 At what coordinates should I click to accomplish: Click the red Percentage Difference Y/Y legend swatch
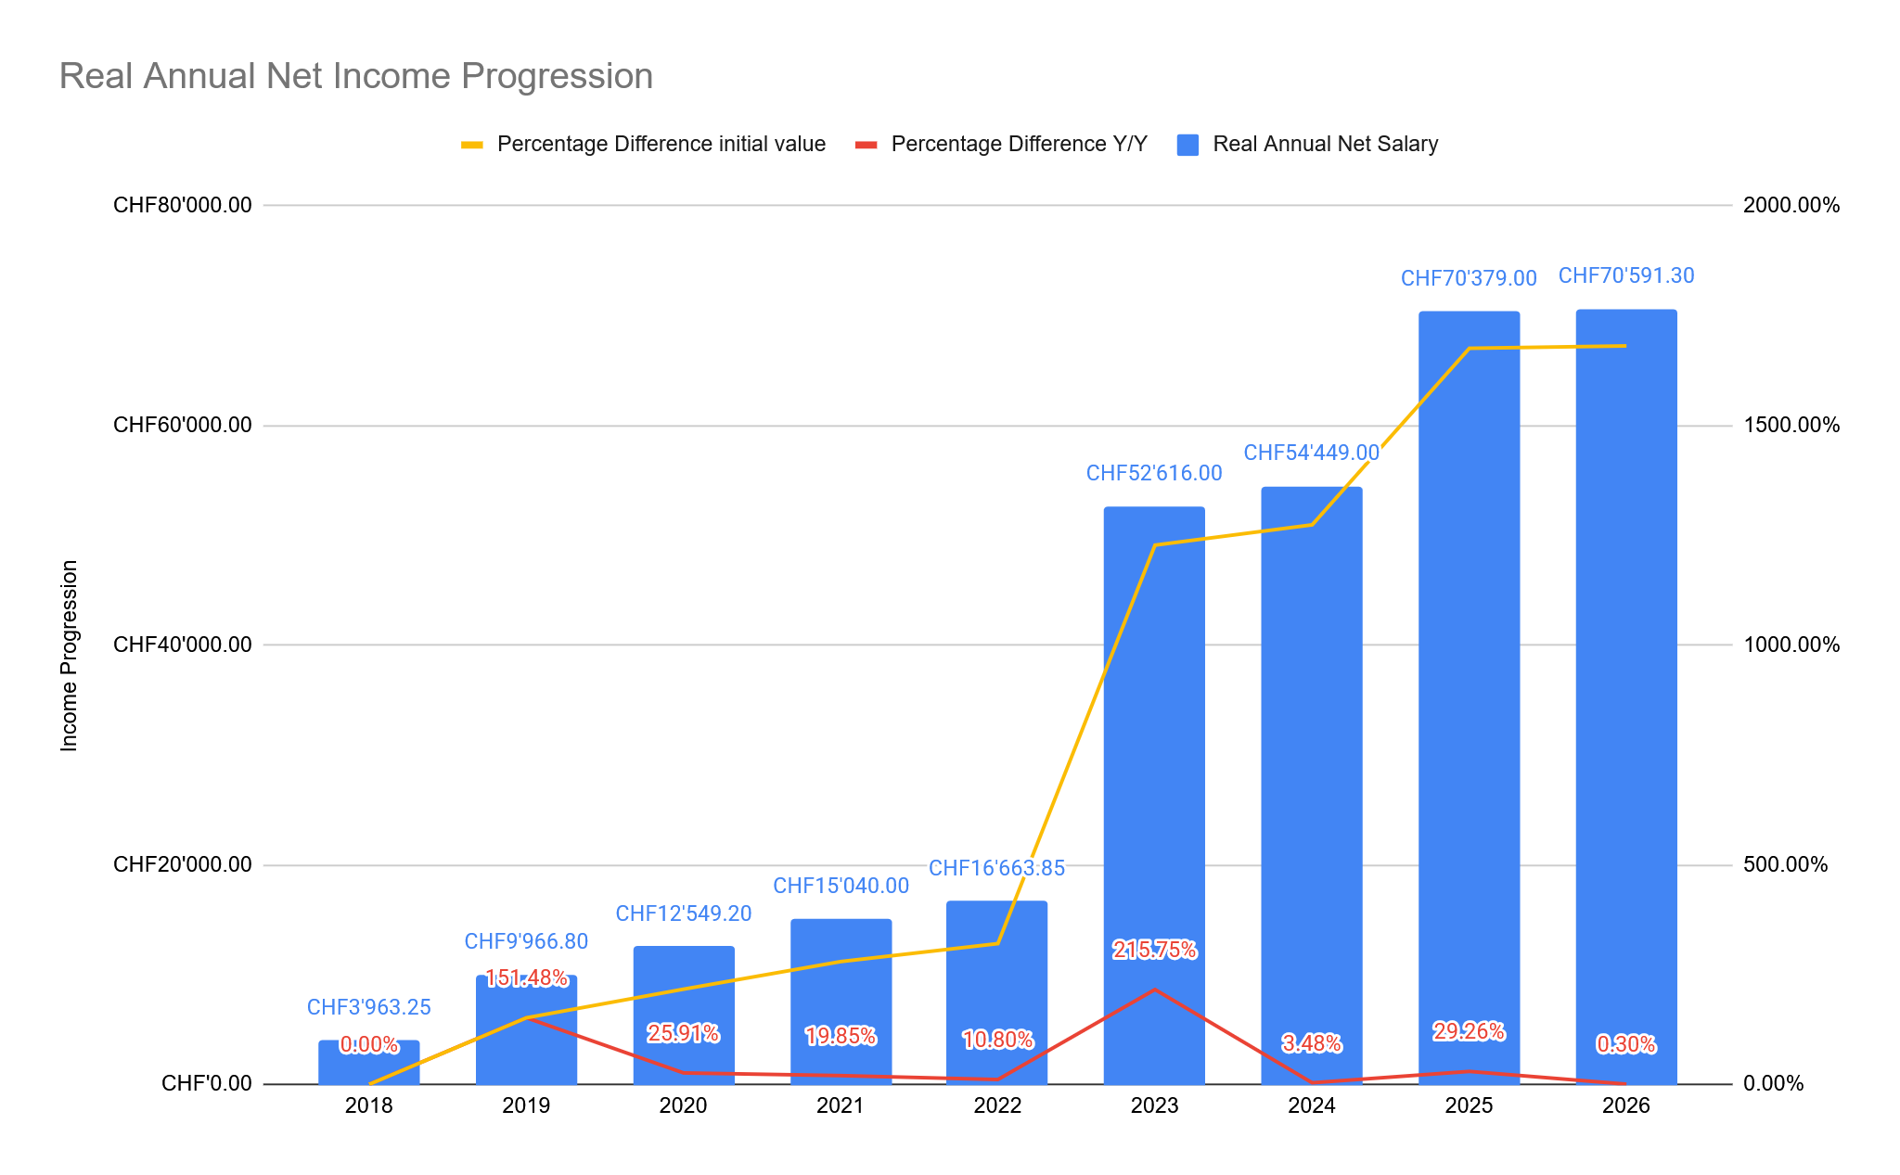point(866,145)
